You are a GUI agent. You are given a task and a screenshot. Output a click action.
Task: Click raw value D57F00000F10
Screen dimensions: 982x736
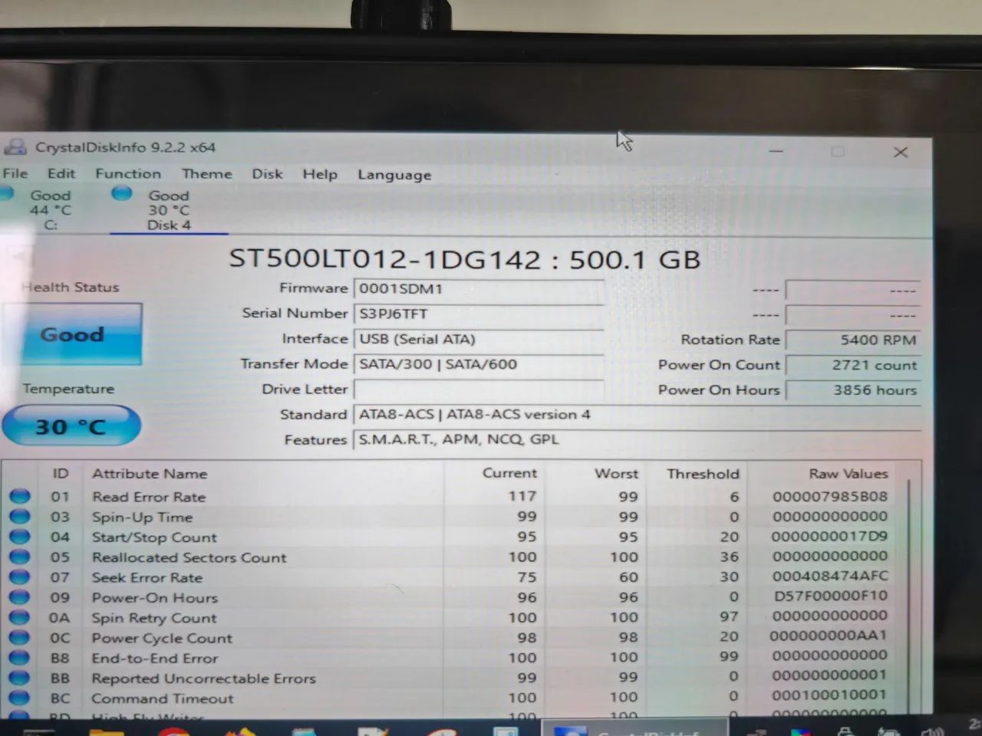(x=830, y=596)
